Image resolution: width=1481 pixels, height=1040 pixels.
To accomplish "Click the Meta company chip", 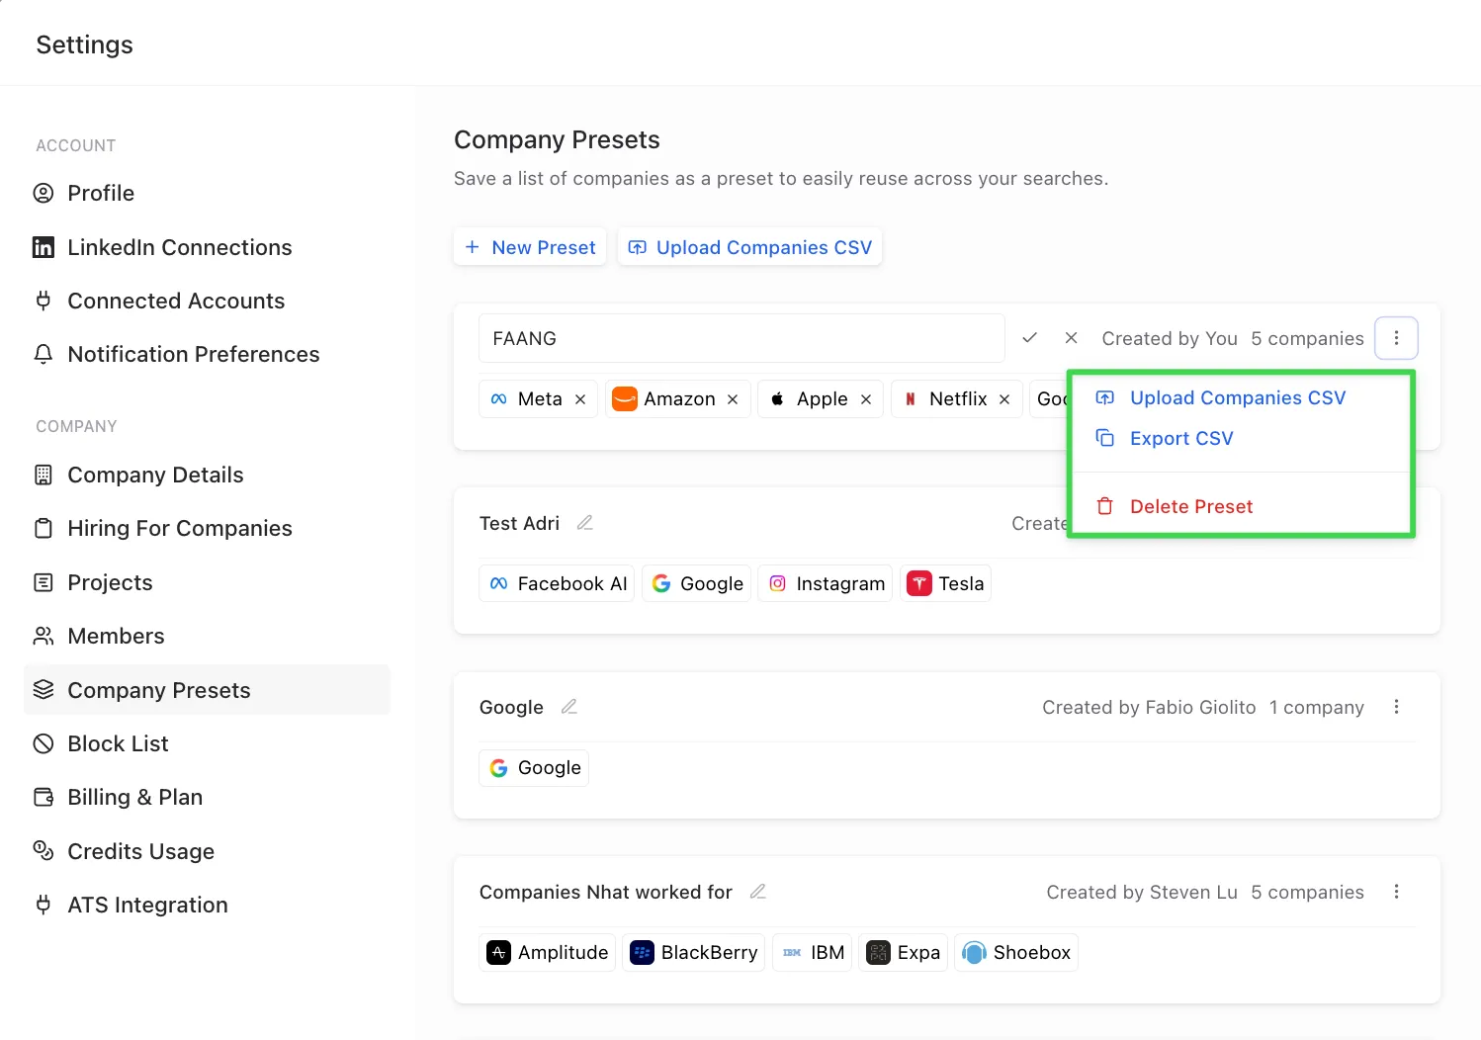I will point(539,399).
